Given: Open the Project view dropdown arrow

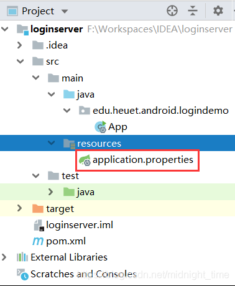Looking at the screenshot, I should click(65, 11).
